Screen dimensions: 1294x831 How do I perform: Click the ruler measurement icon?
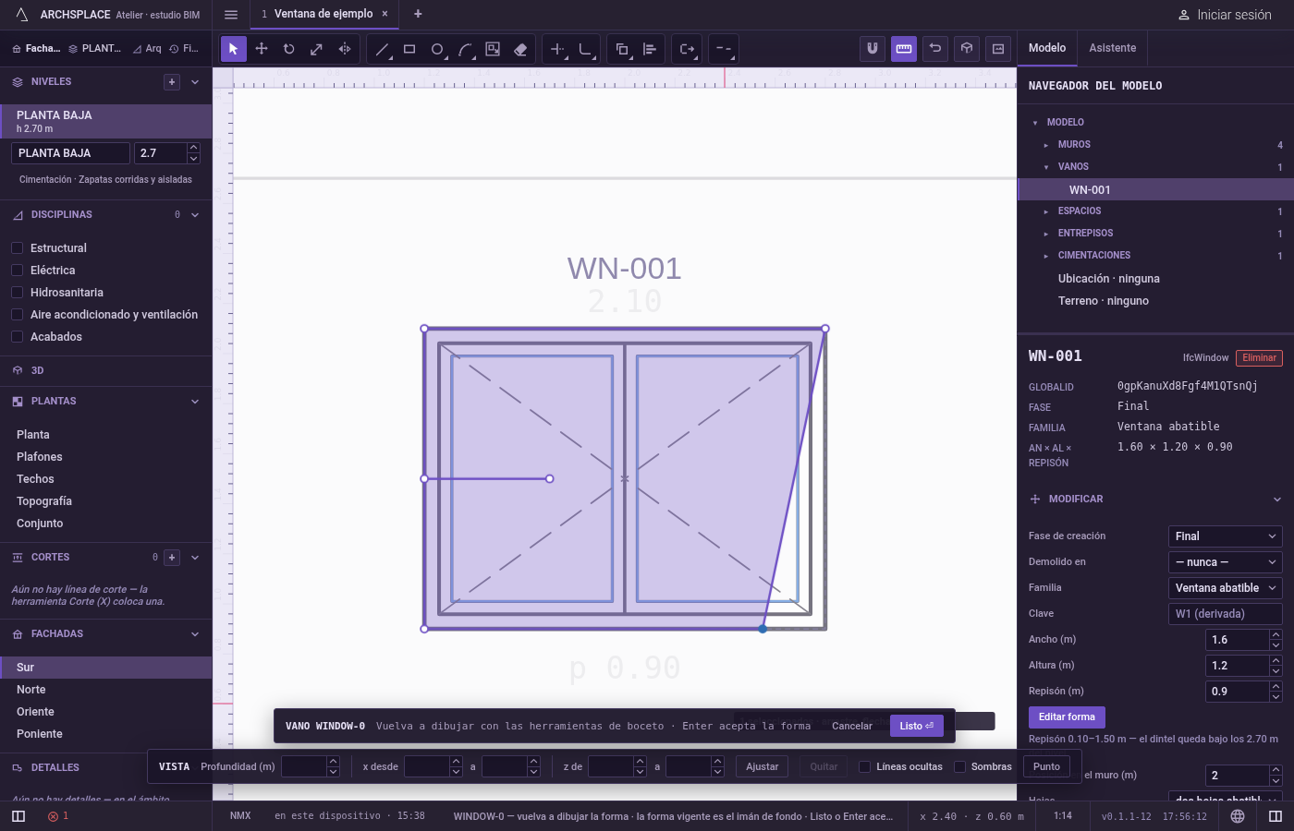904,49
